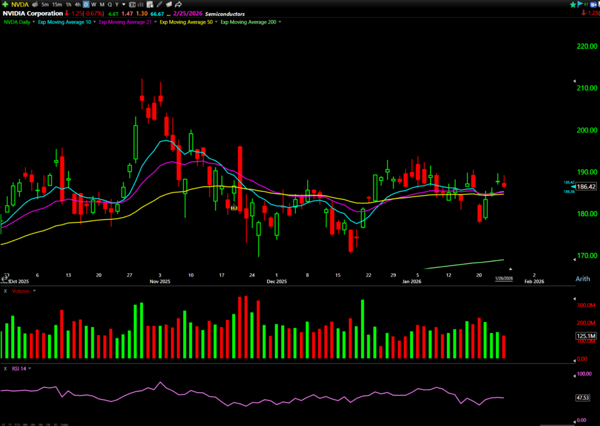
Task: Click the NVDA ticker symbol label
Action: (21, 5)
